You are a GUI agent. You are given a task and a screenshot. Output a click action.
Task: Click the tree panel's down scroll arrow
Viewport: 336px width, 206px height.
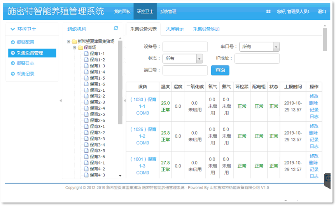120,176
